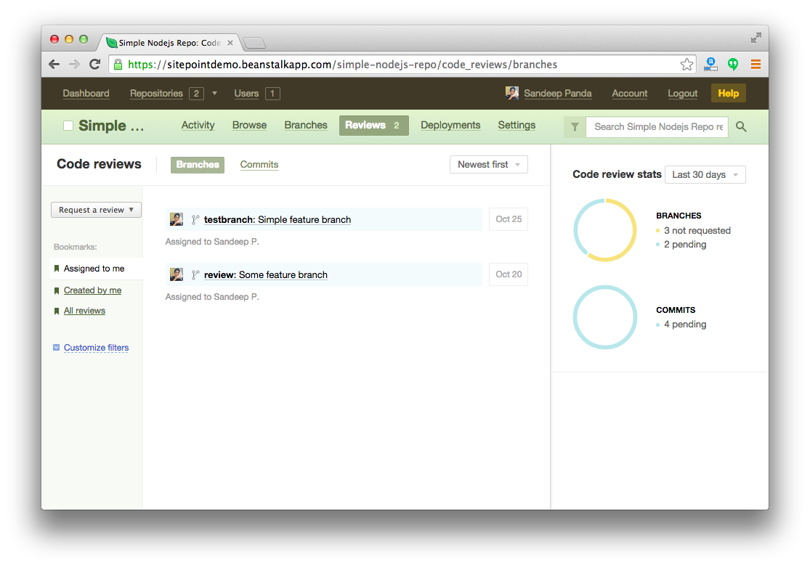Focus the Search Simple Nodejs Repo field
The width and height of the screenshot is (810, 567).
[657, 126]
